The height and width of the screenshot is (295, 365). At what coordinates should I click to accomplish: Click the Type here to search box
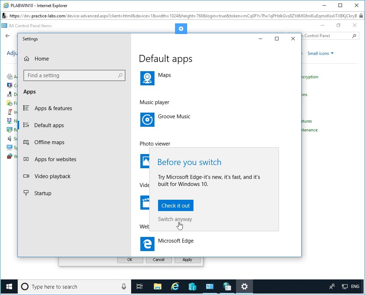[x=74, y=287]
